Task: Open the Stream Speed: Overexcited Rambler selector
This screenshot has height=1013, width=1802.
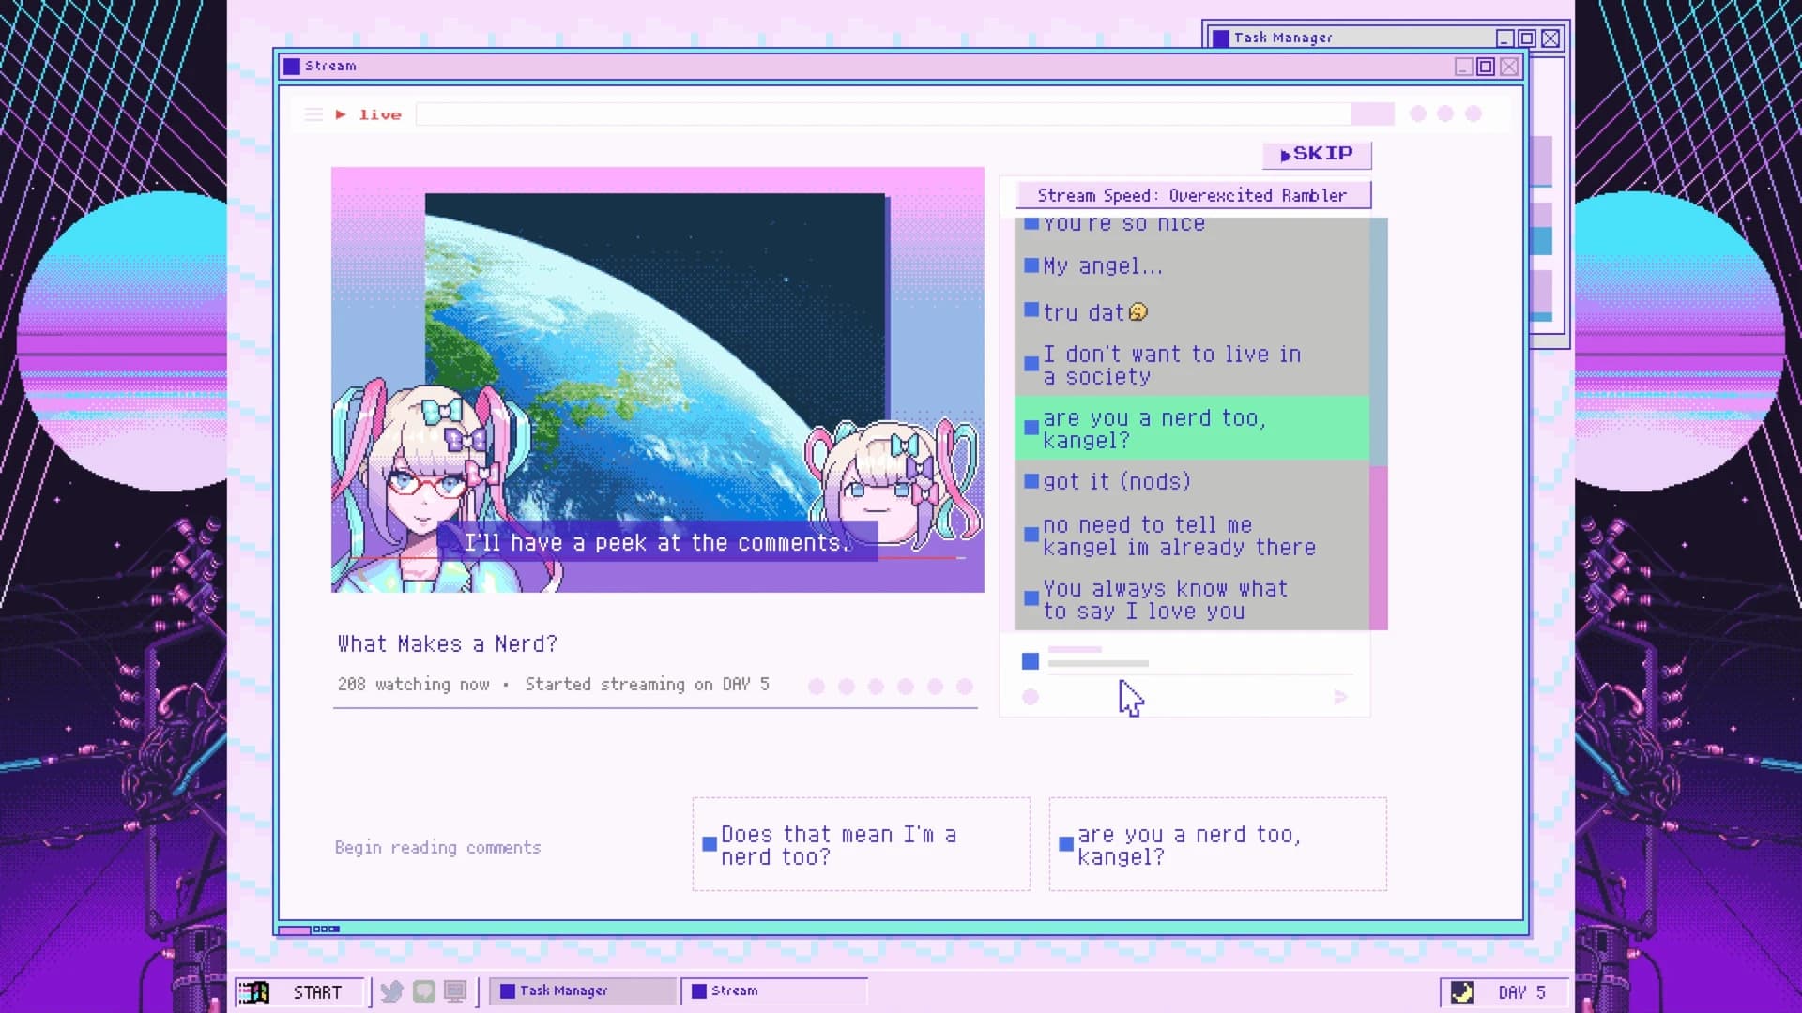Action: 1190,195
